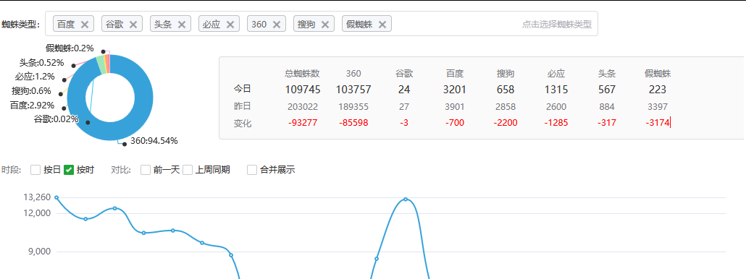Enable 上周同期 comparison checkbox
Image resolution: width=746 pixels, height=279 pixels.
coord(188,170)
